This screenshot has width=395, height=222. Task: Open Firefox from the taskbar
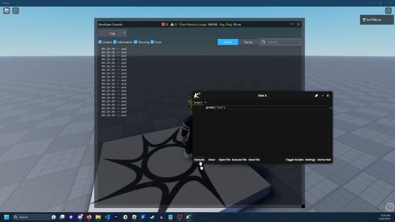pyautogui.click(x=89, y=217)
